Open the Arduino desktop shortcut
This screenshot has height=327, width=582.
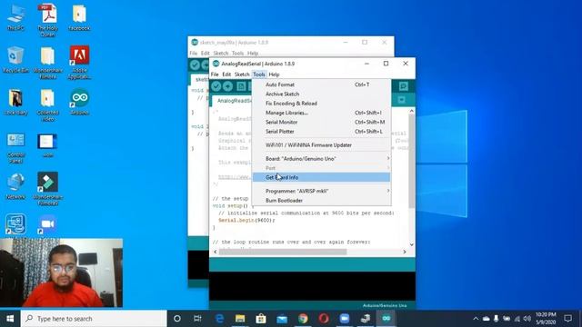[x=79, y=102]
